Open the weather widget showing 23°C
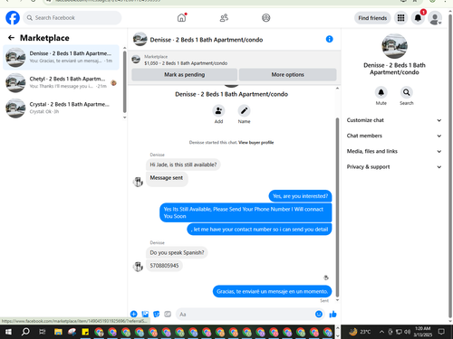The height and width of the screenshot is (339, 453). [x=360, y=332]
